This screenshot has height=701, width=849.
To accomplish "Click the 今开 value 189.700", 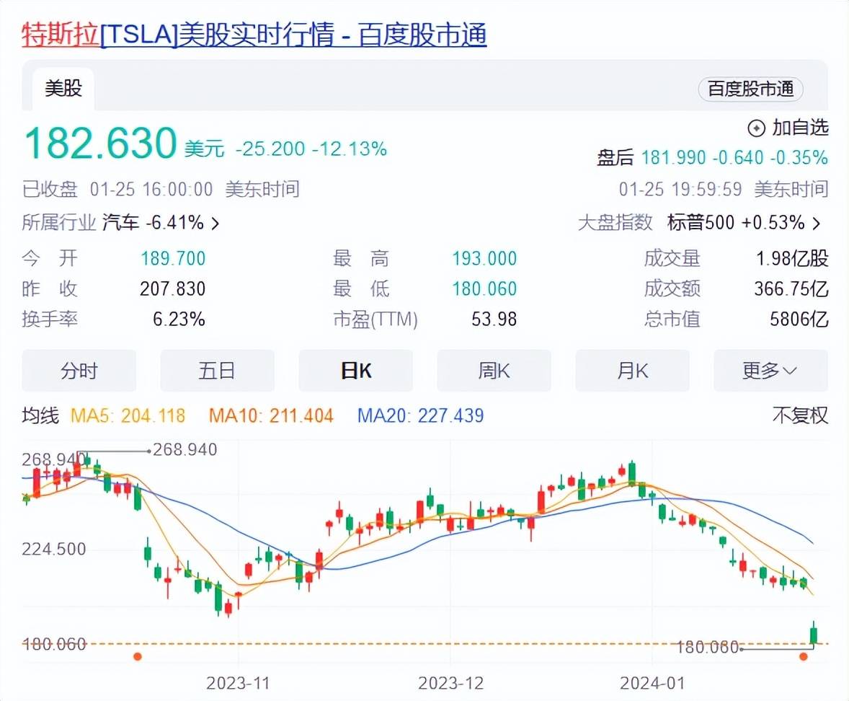I will [x=173, y=259].
